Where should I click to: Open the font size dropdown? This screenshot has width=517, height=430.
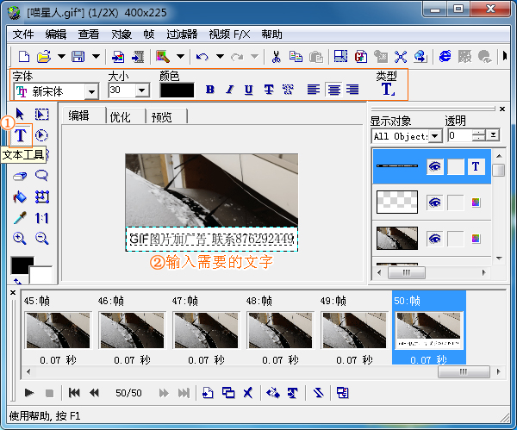pyautogui.click(x=142, y=90)
